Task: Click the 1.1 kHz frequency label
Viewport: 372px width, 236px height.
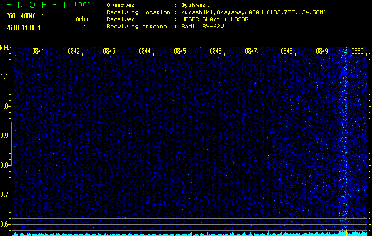Action: [x=6, y=77]
